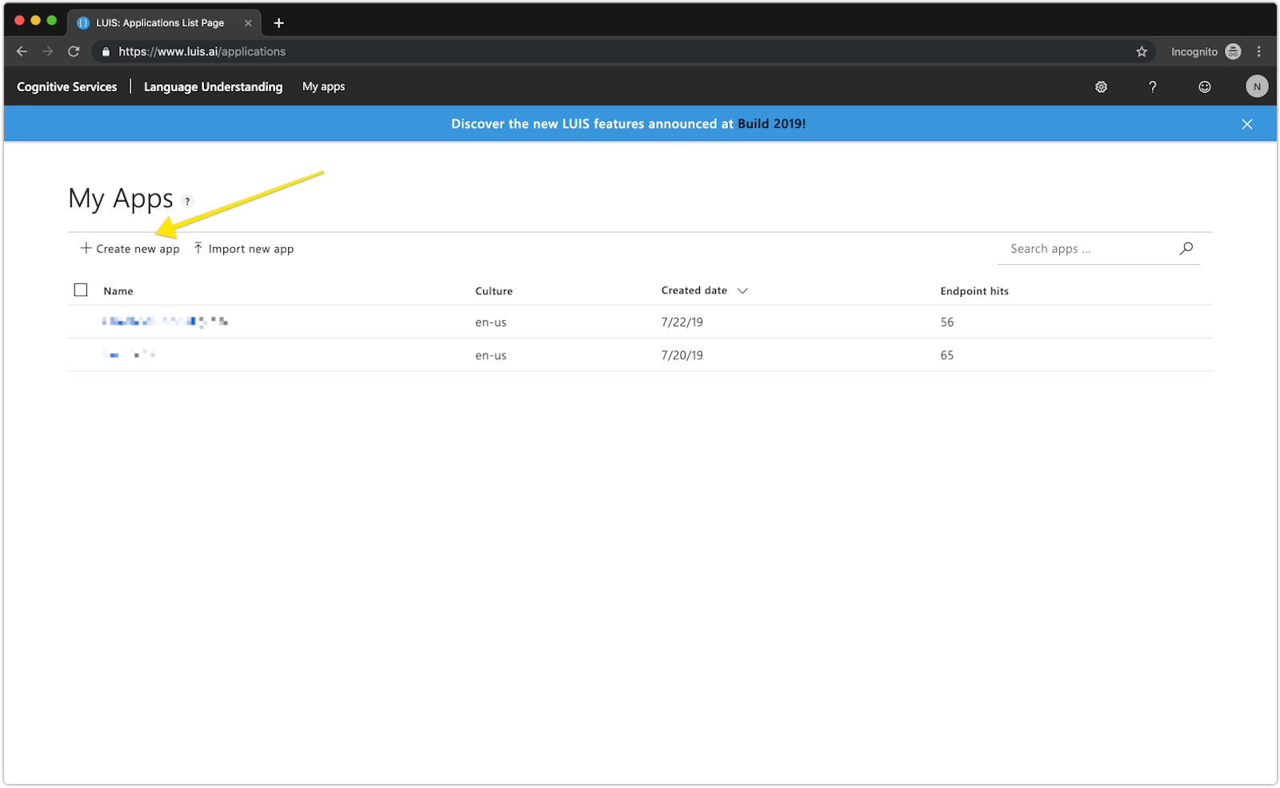Click Create new app
Viewport: 1280px width, 788px height.
click(136, 248)
